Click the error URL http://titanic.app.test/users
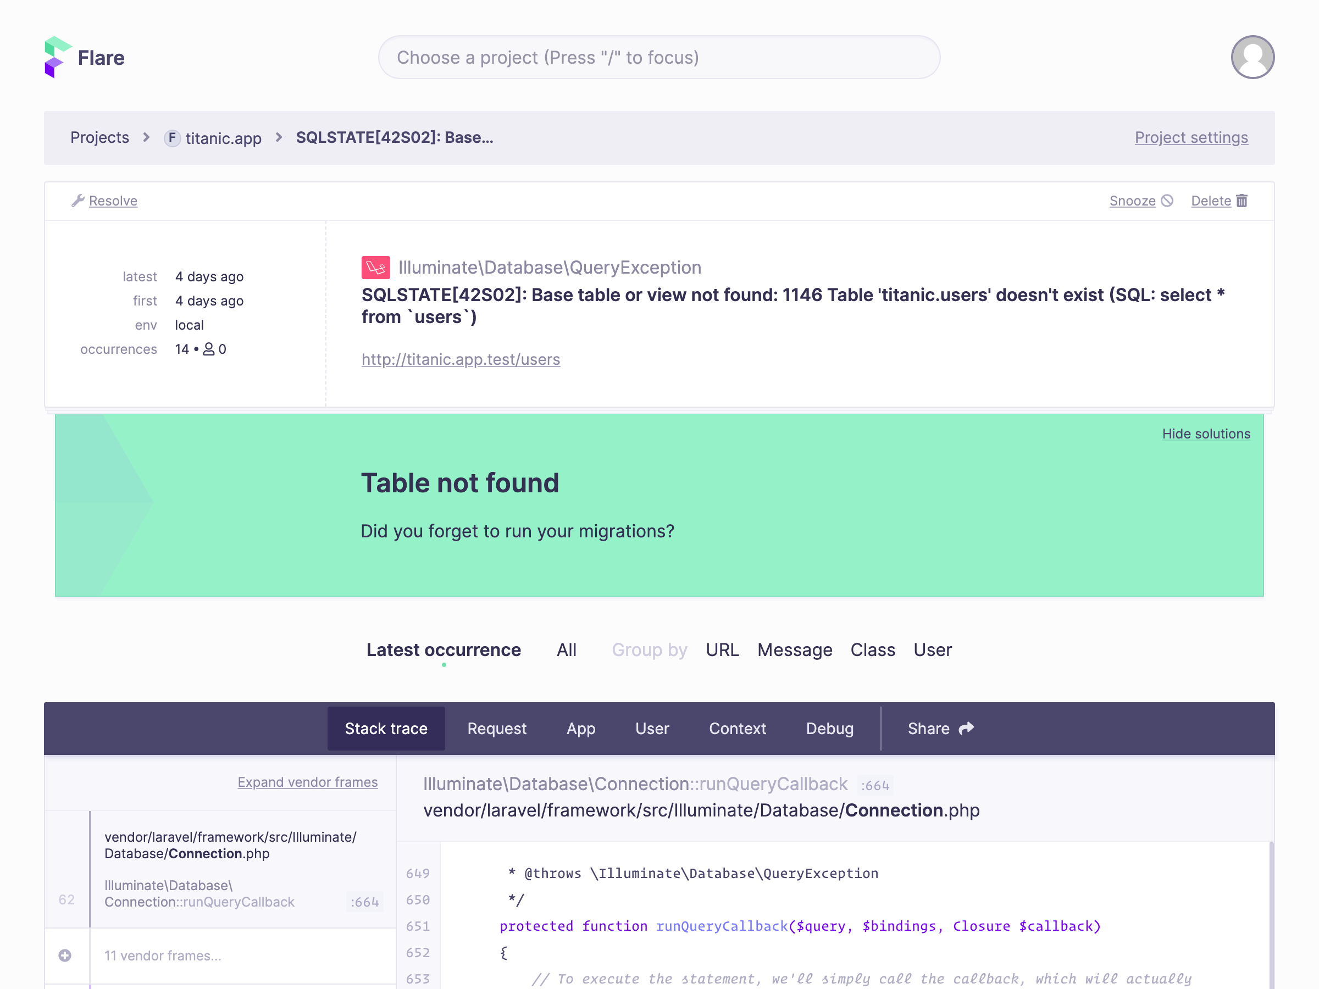1319x989 pixels. 460,359
